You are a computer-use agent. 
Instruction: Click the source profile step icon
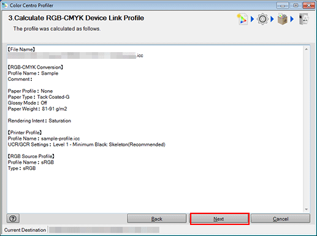click(243, 19)
